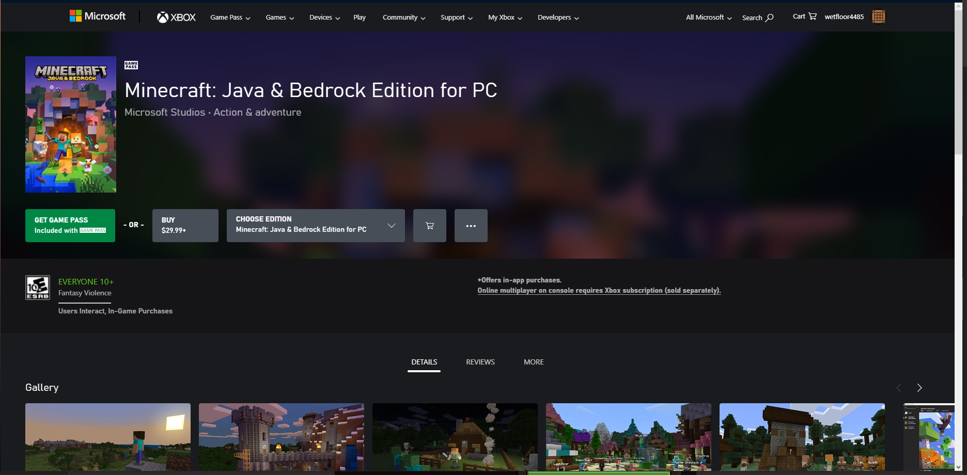Open forest wooden house gallery screenshot
Image resolution: width=967 pixels, height=475 pixels.
pos(802,437)
